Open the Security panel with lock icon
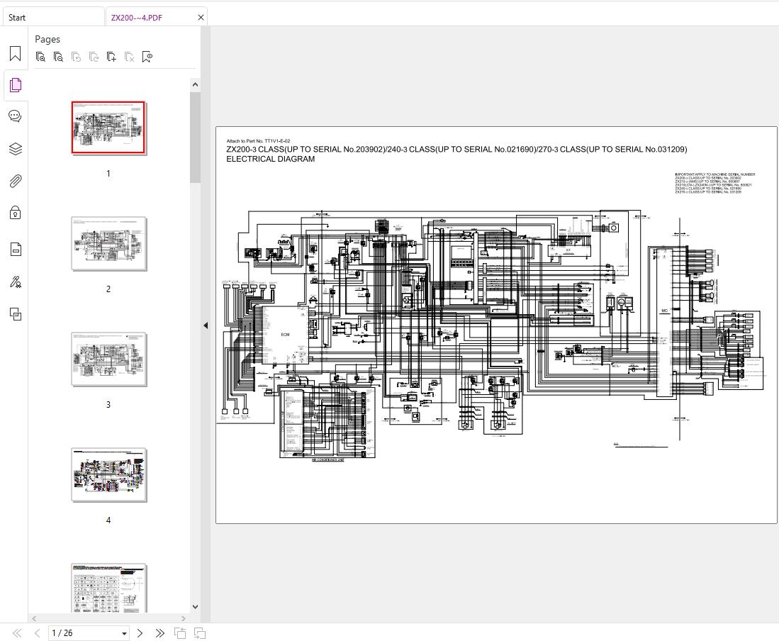779x641 pixels. (15, 213)
